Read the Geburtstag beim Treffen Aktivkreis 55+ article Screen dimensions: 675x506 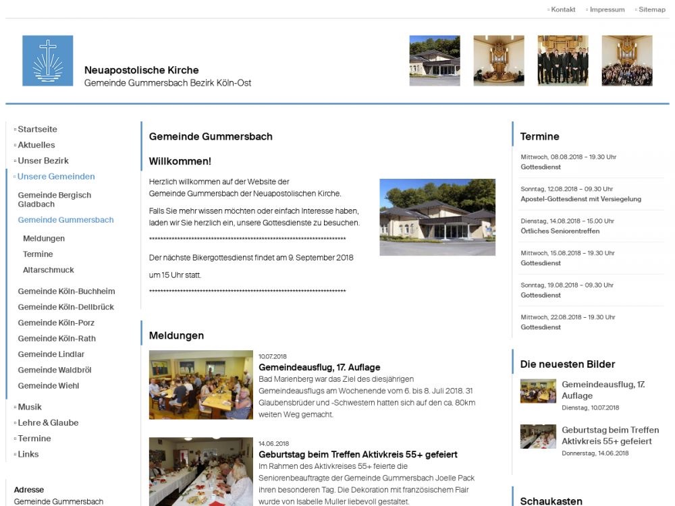tap(358, 454)
